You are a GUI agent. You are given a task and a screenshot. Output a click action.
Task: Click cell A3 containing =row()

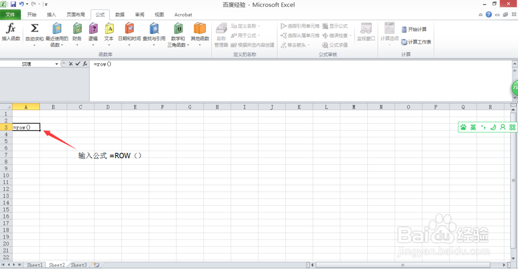[x=26, y=127]
